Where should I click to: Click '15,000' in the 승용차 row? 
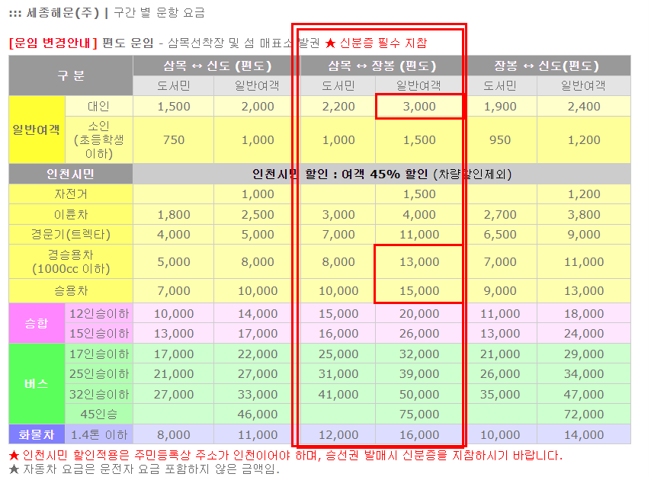[419, 290]
